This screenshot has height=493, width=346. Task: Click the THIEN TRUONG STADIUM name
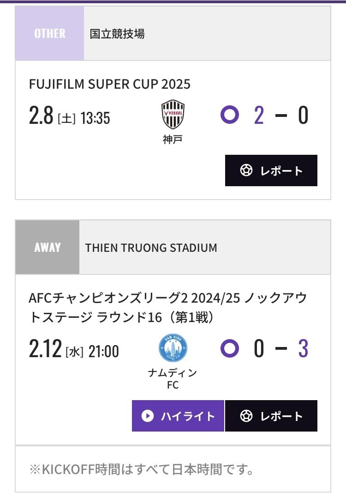(x=151, y=248)
